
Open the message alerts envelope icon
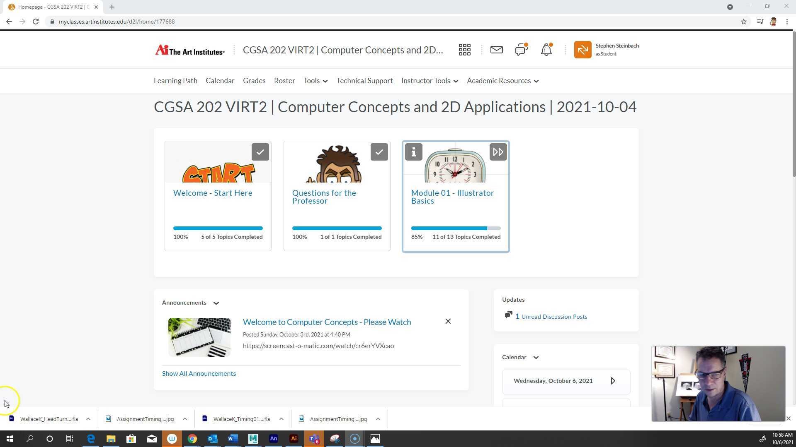(x=496, y=50)
